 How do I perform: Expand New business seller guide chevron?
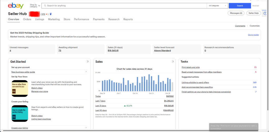pos(86,72)
